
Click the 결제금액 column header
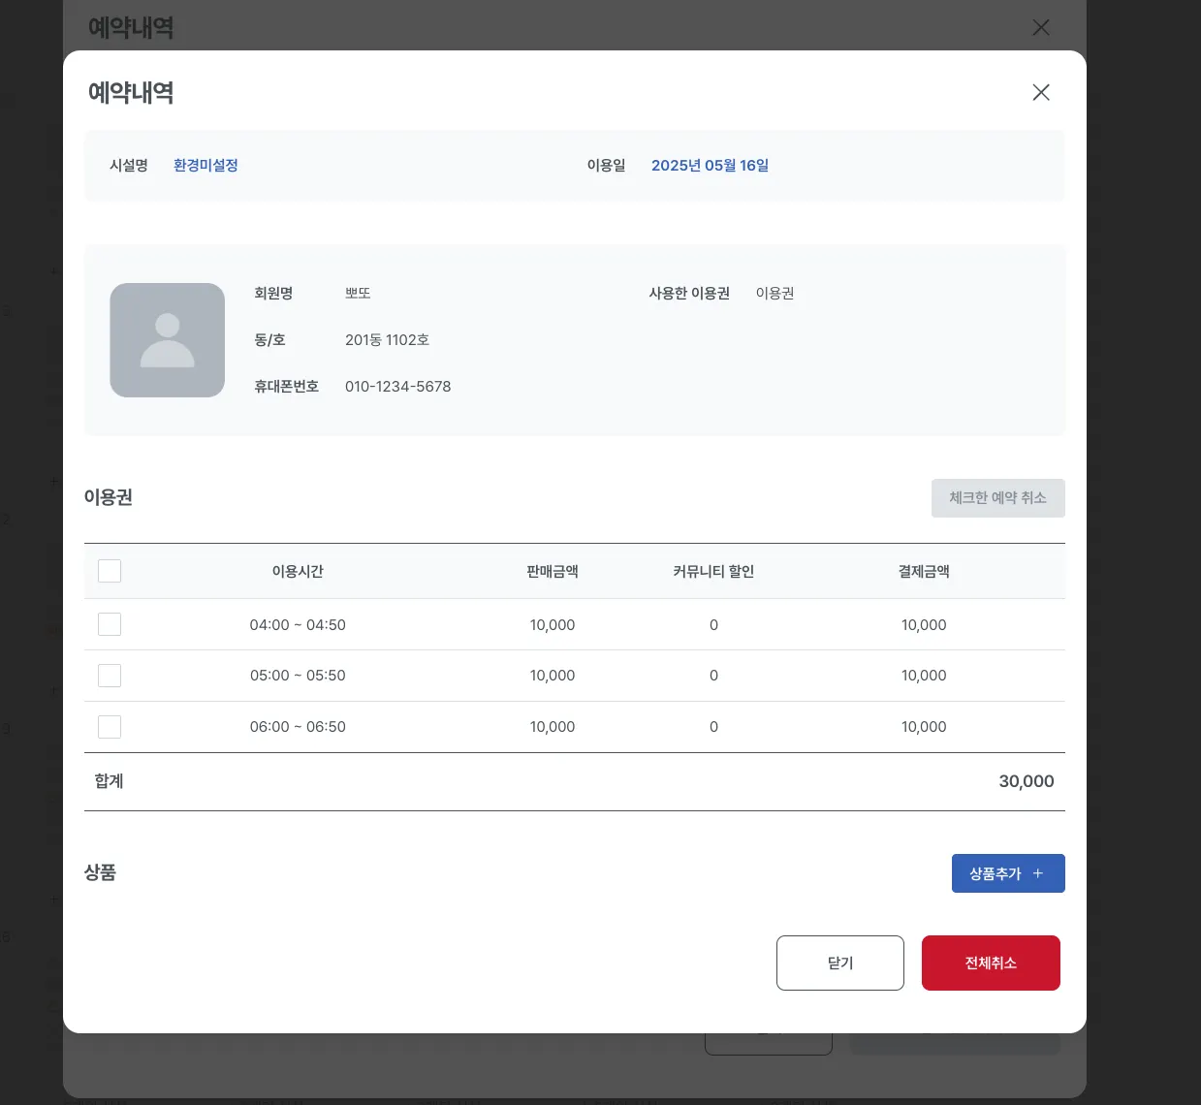[x=924, y=572]
